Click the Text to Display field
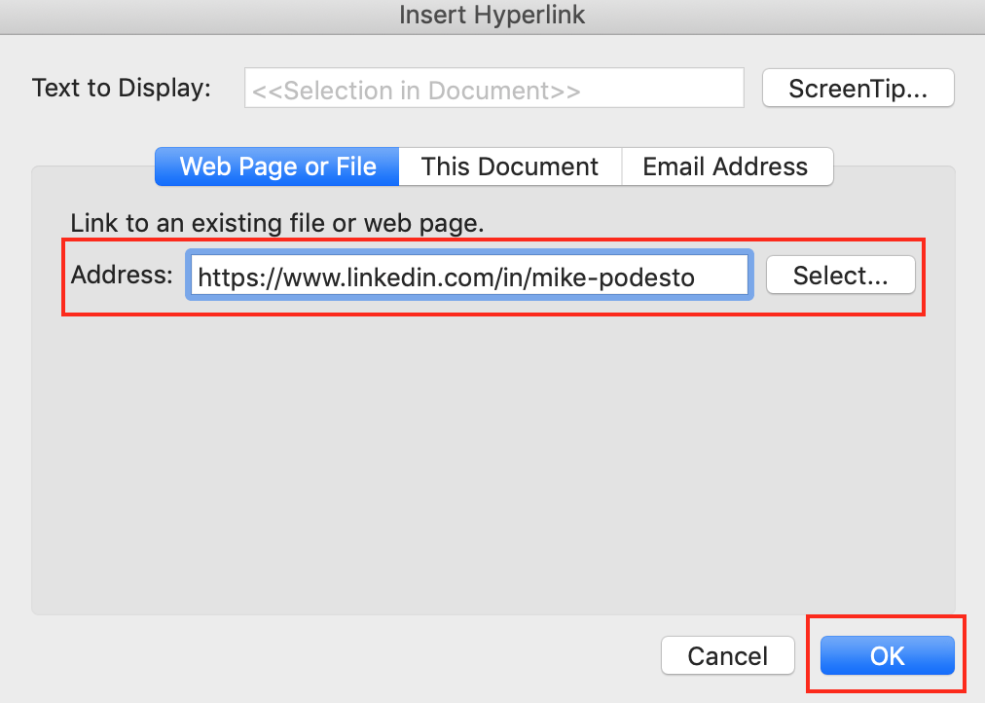Viewport: 985px width, 703px height. [x=494, y=88]
